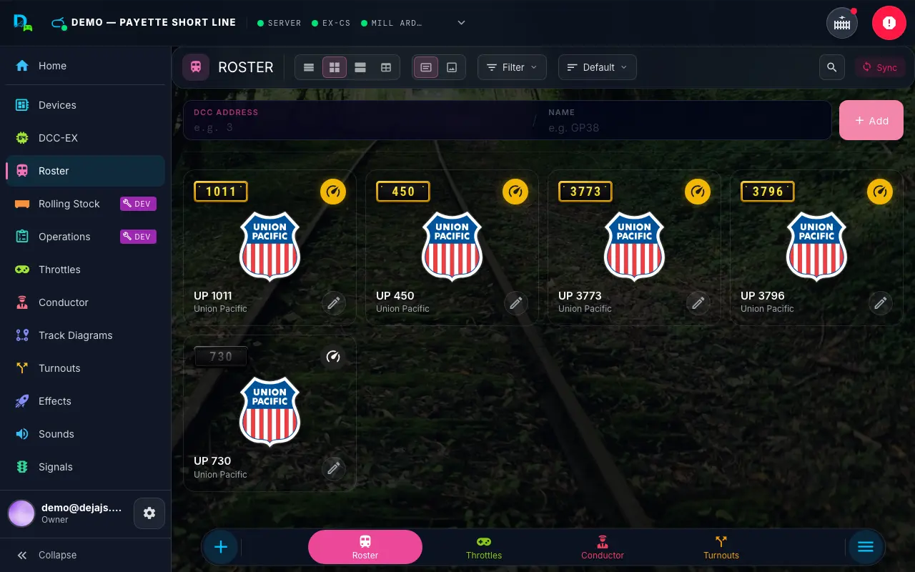The width and height of the screenshot is (915, 572).
Task: Open the Turnouts tab in bottom bar
Action: tap(721, 547)
